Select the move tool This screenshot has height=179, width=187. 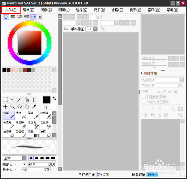tap(5, 106)
